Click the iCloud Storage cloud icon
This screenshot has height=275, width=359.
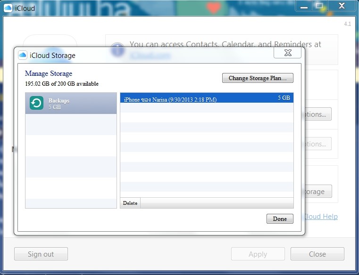click(x=23, y=55)
